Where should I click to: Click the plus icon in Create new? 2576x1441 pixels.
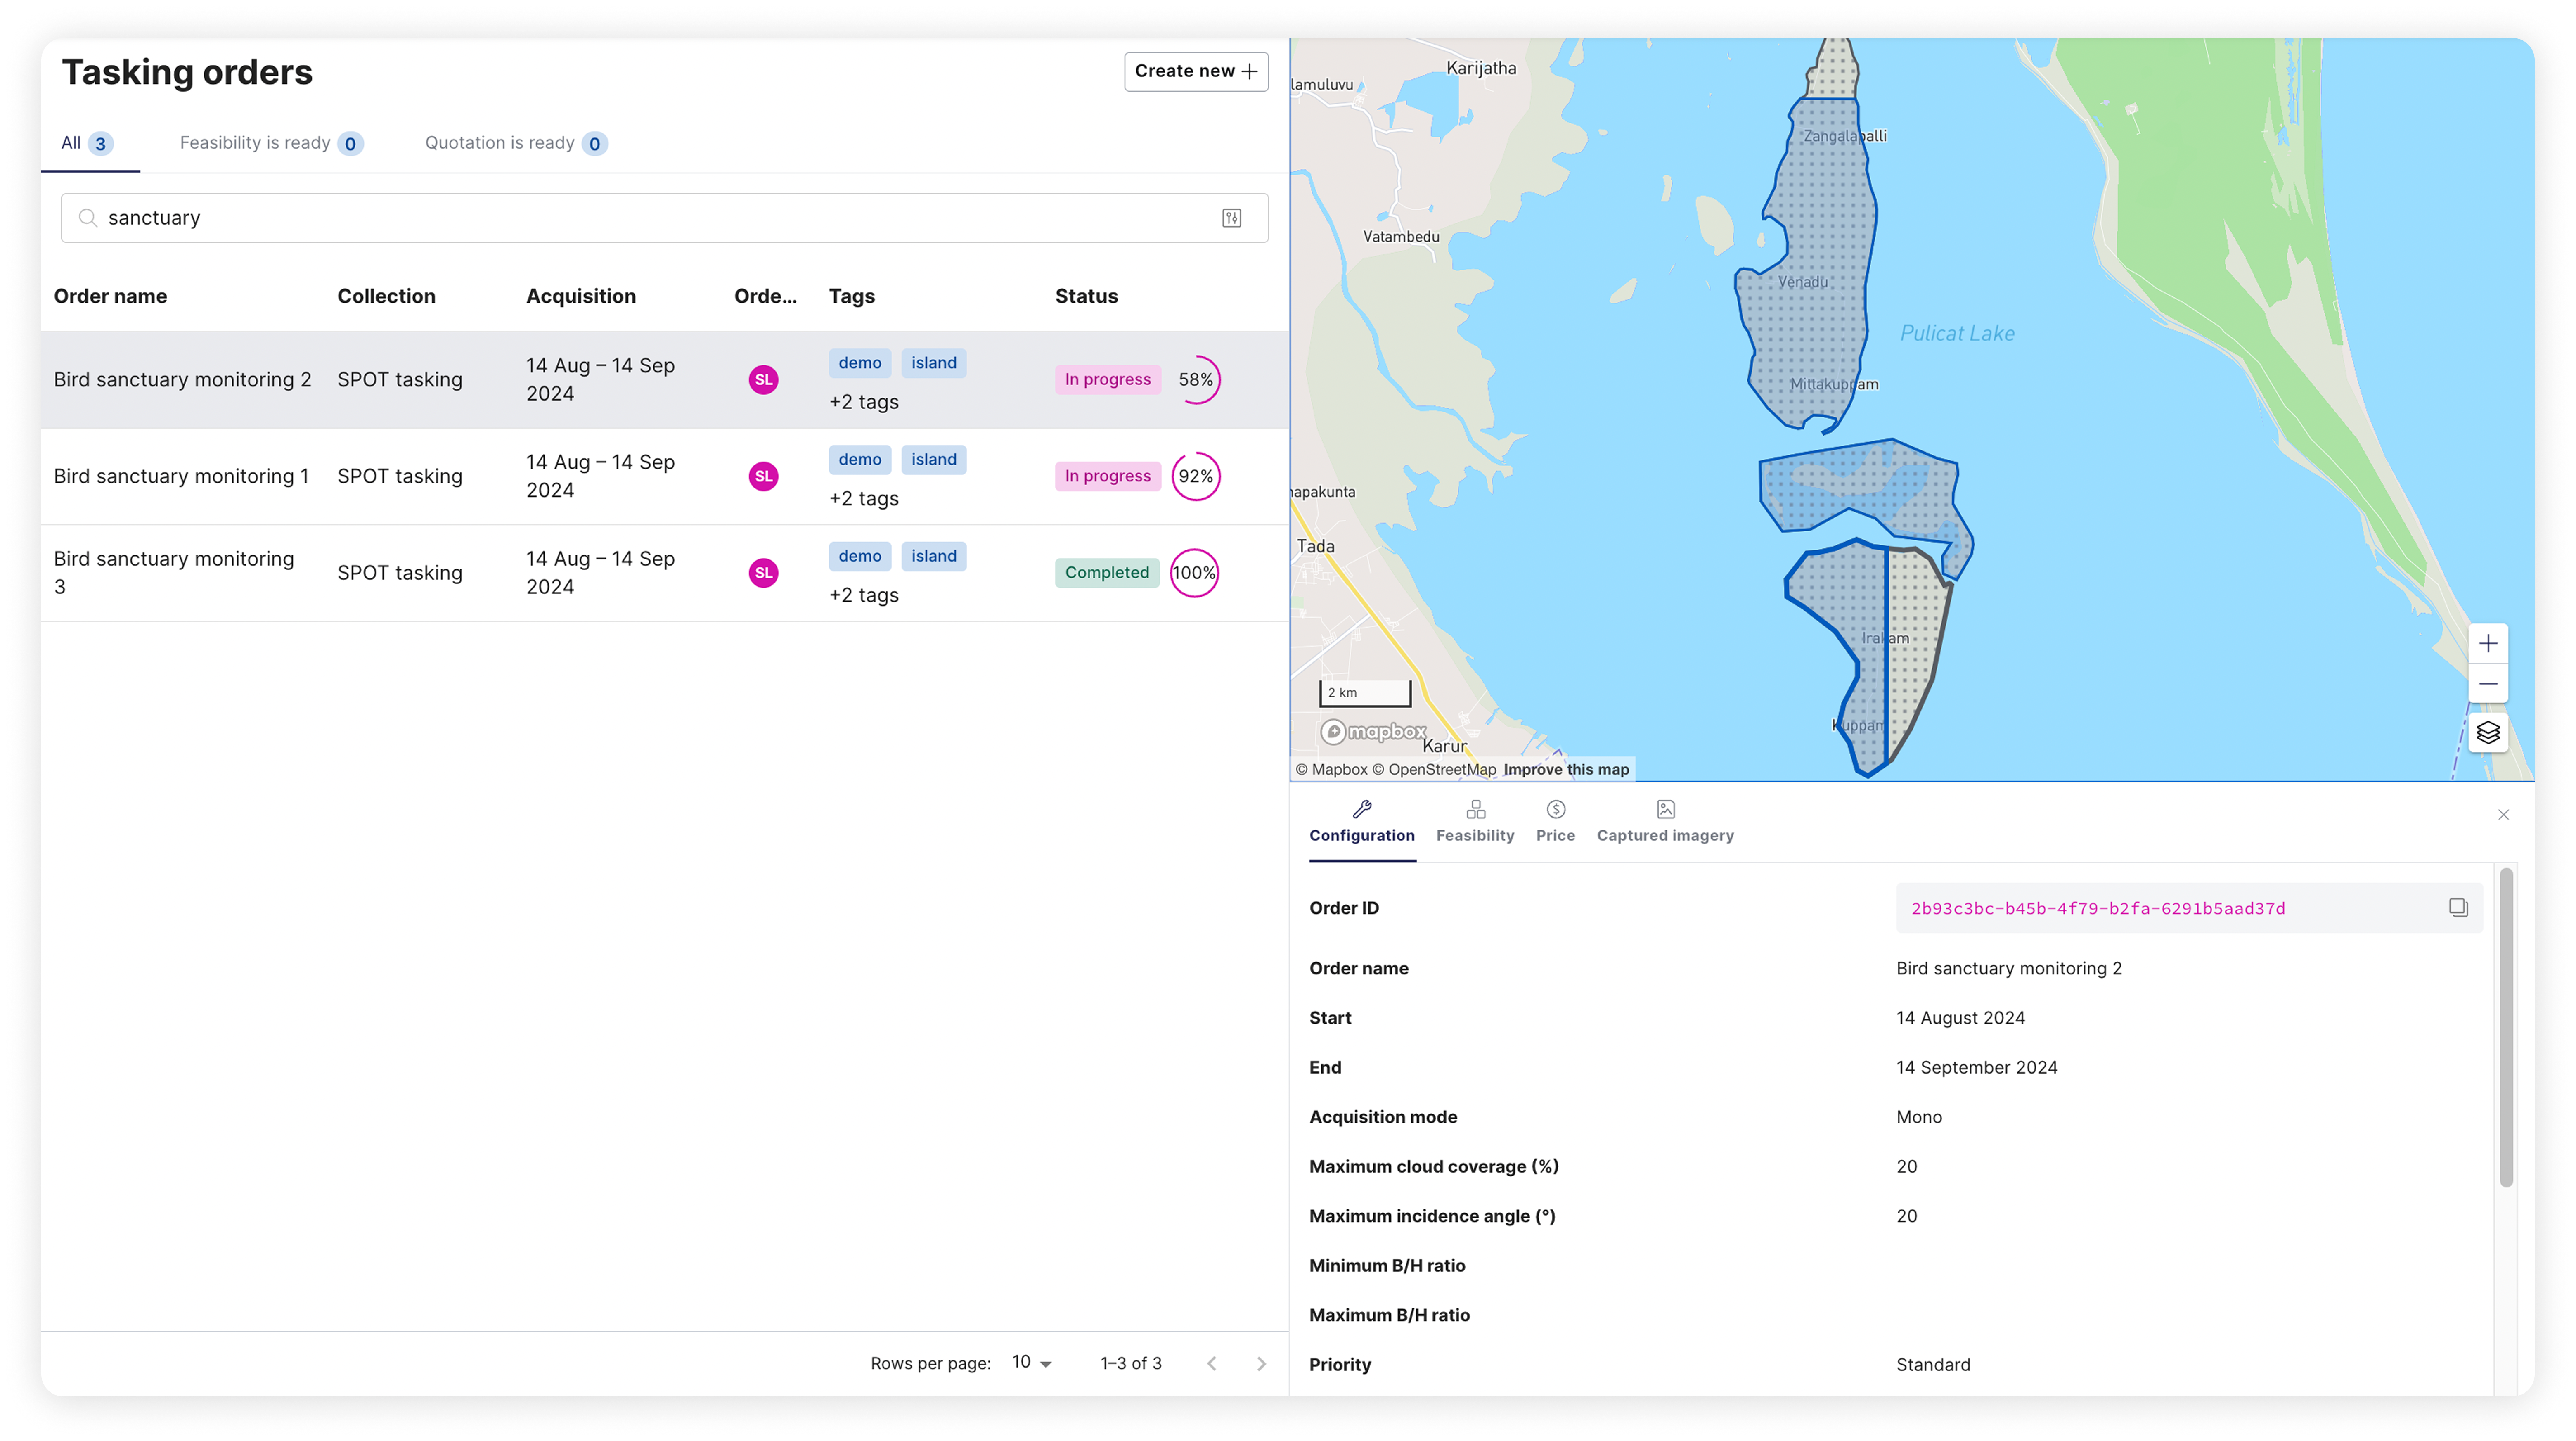1249,71
